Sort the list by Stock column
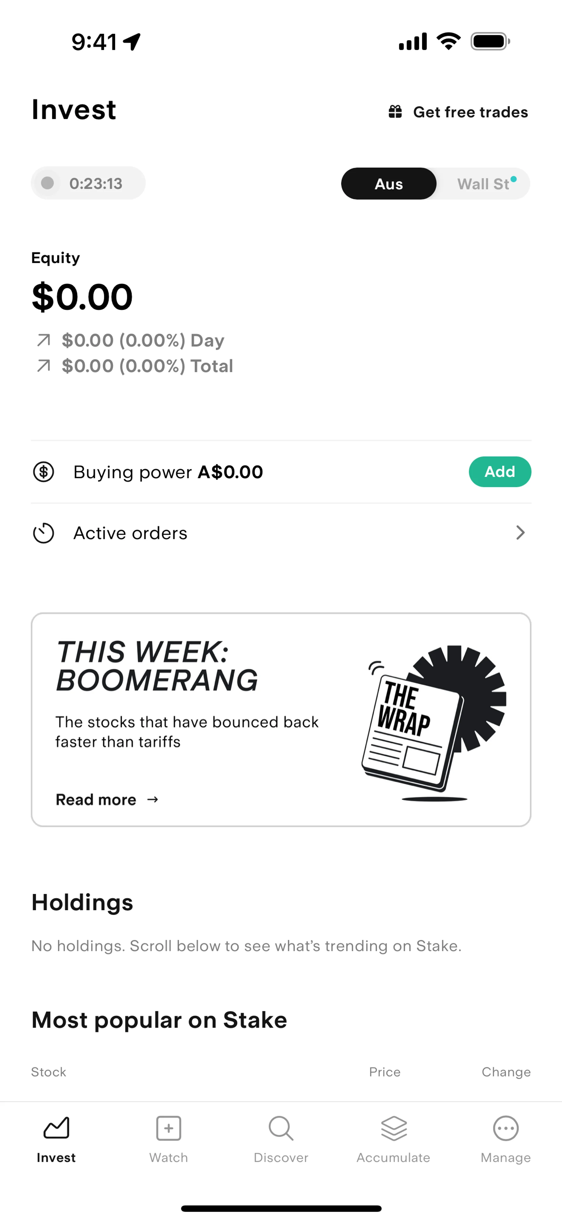 pos(49,1072)
